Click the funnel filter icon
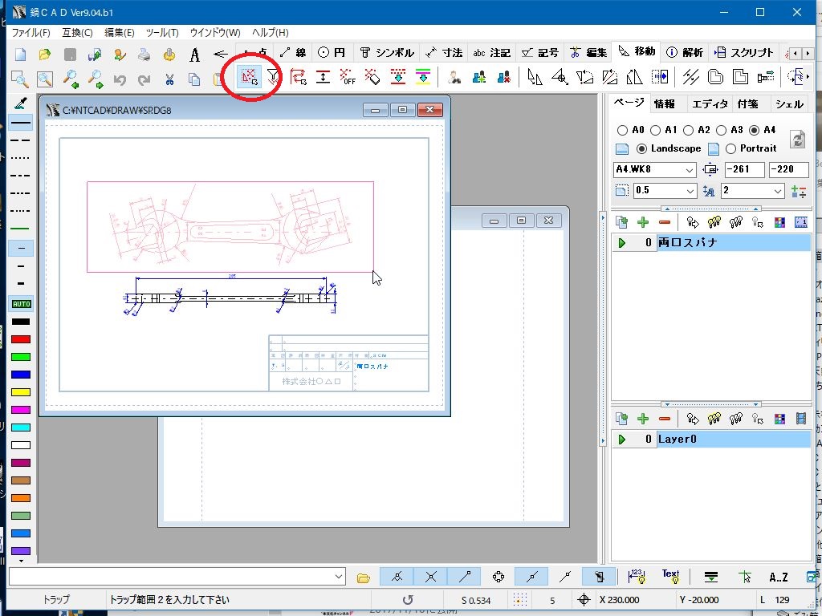Screen dimensions: 822x616 (x=274, y=77)
